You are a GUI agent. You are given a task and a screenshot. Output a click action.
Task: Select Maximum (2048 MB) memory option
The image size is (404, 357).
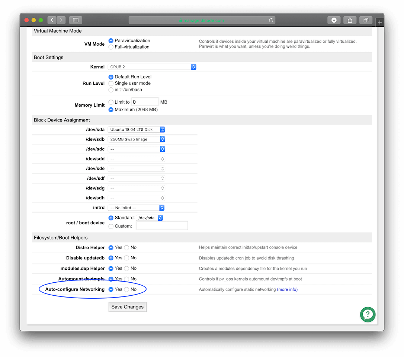pos(111,110)
